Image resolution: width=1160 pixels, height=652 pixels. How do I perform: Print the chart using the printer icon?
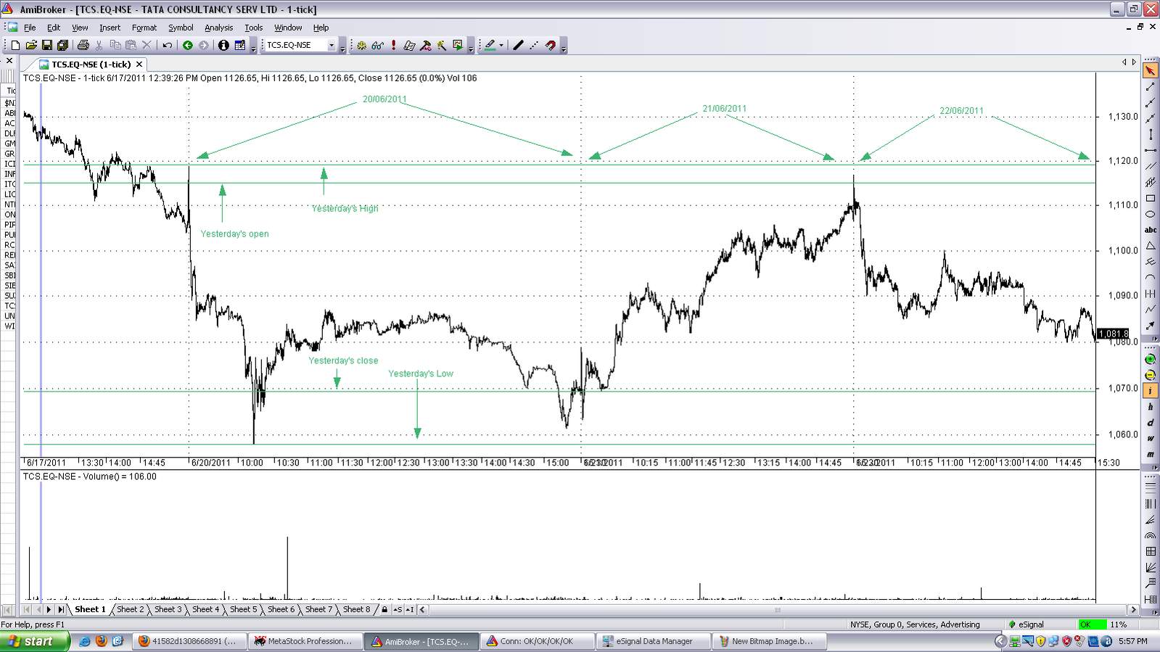click(83, 45)
